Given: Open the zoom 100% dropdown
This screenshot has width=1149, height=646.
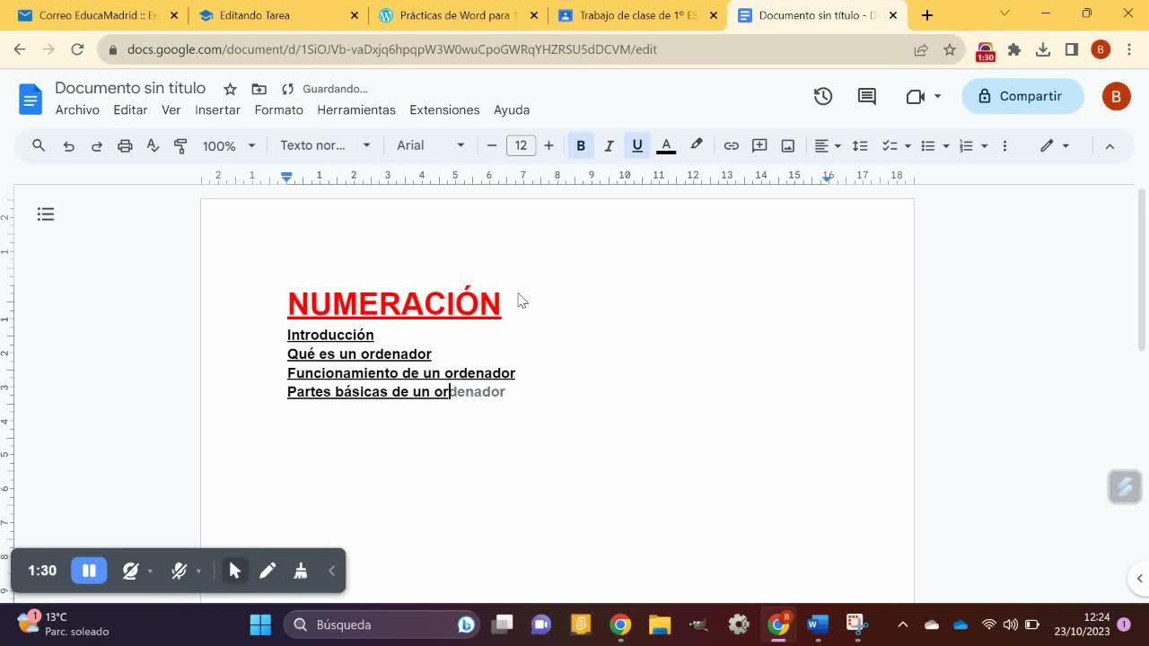Looking at the screenshot, I should click(x=228, y=145).
